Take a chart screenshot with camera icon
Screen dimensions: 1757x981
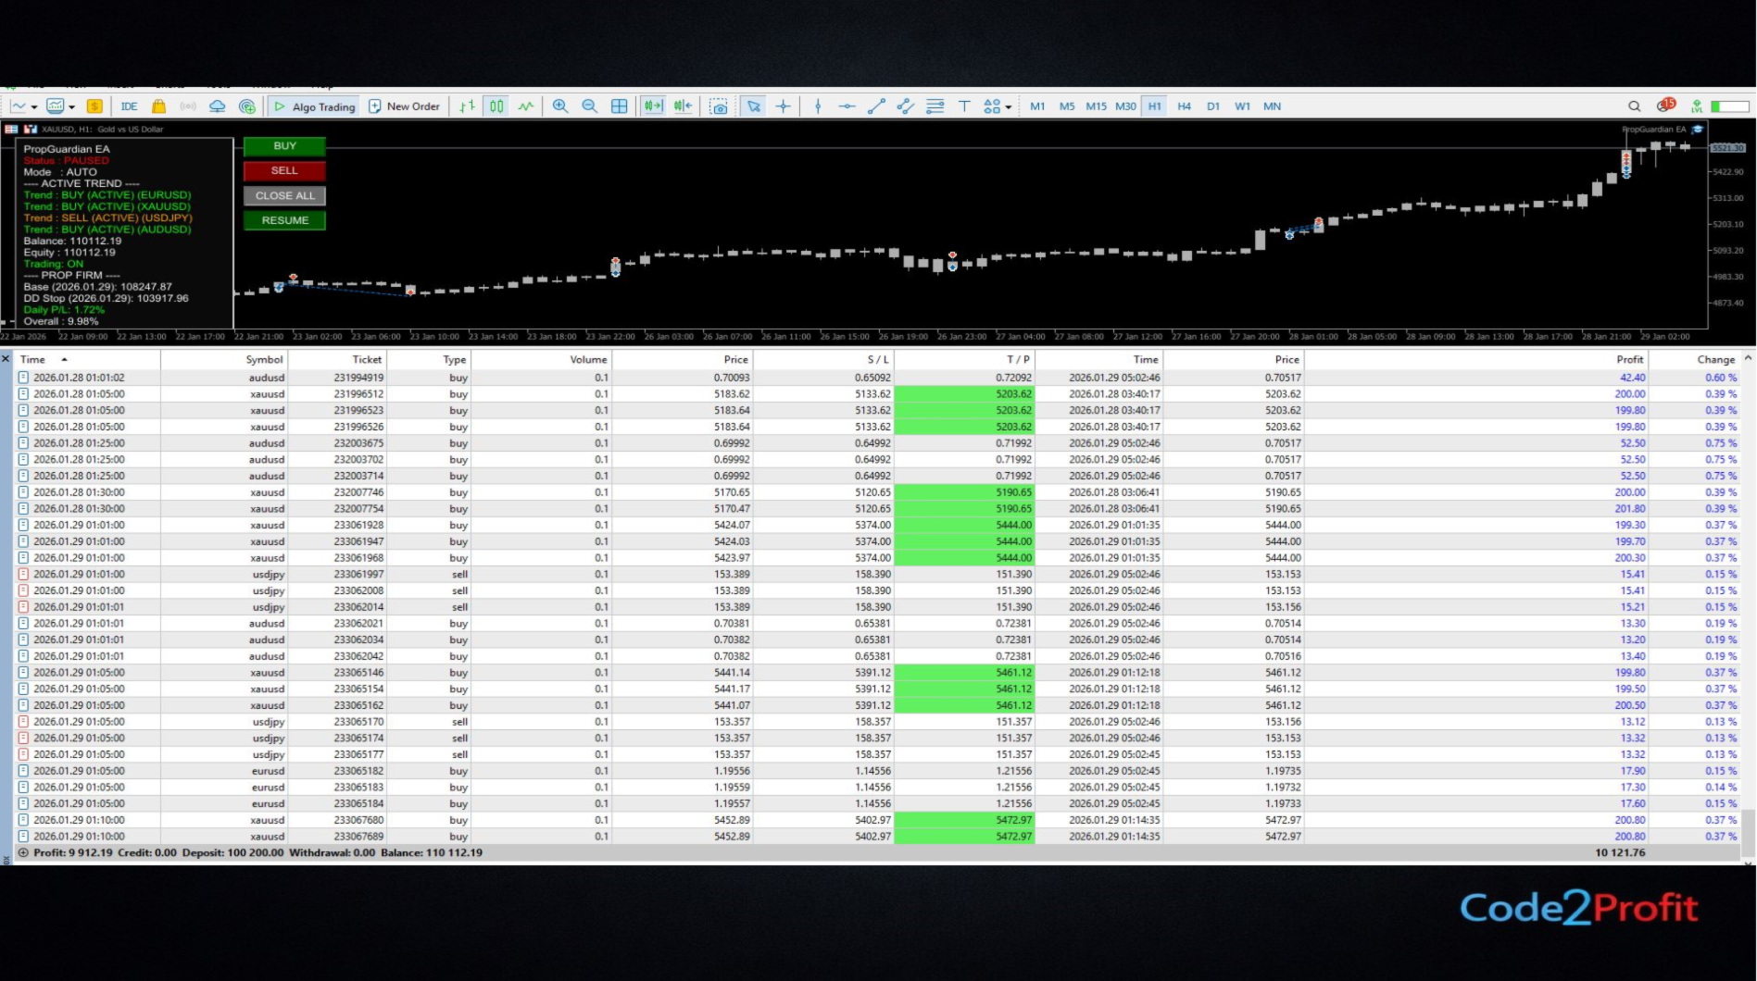[x=719, y=106]
